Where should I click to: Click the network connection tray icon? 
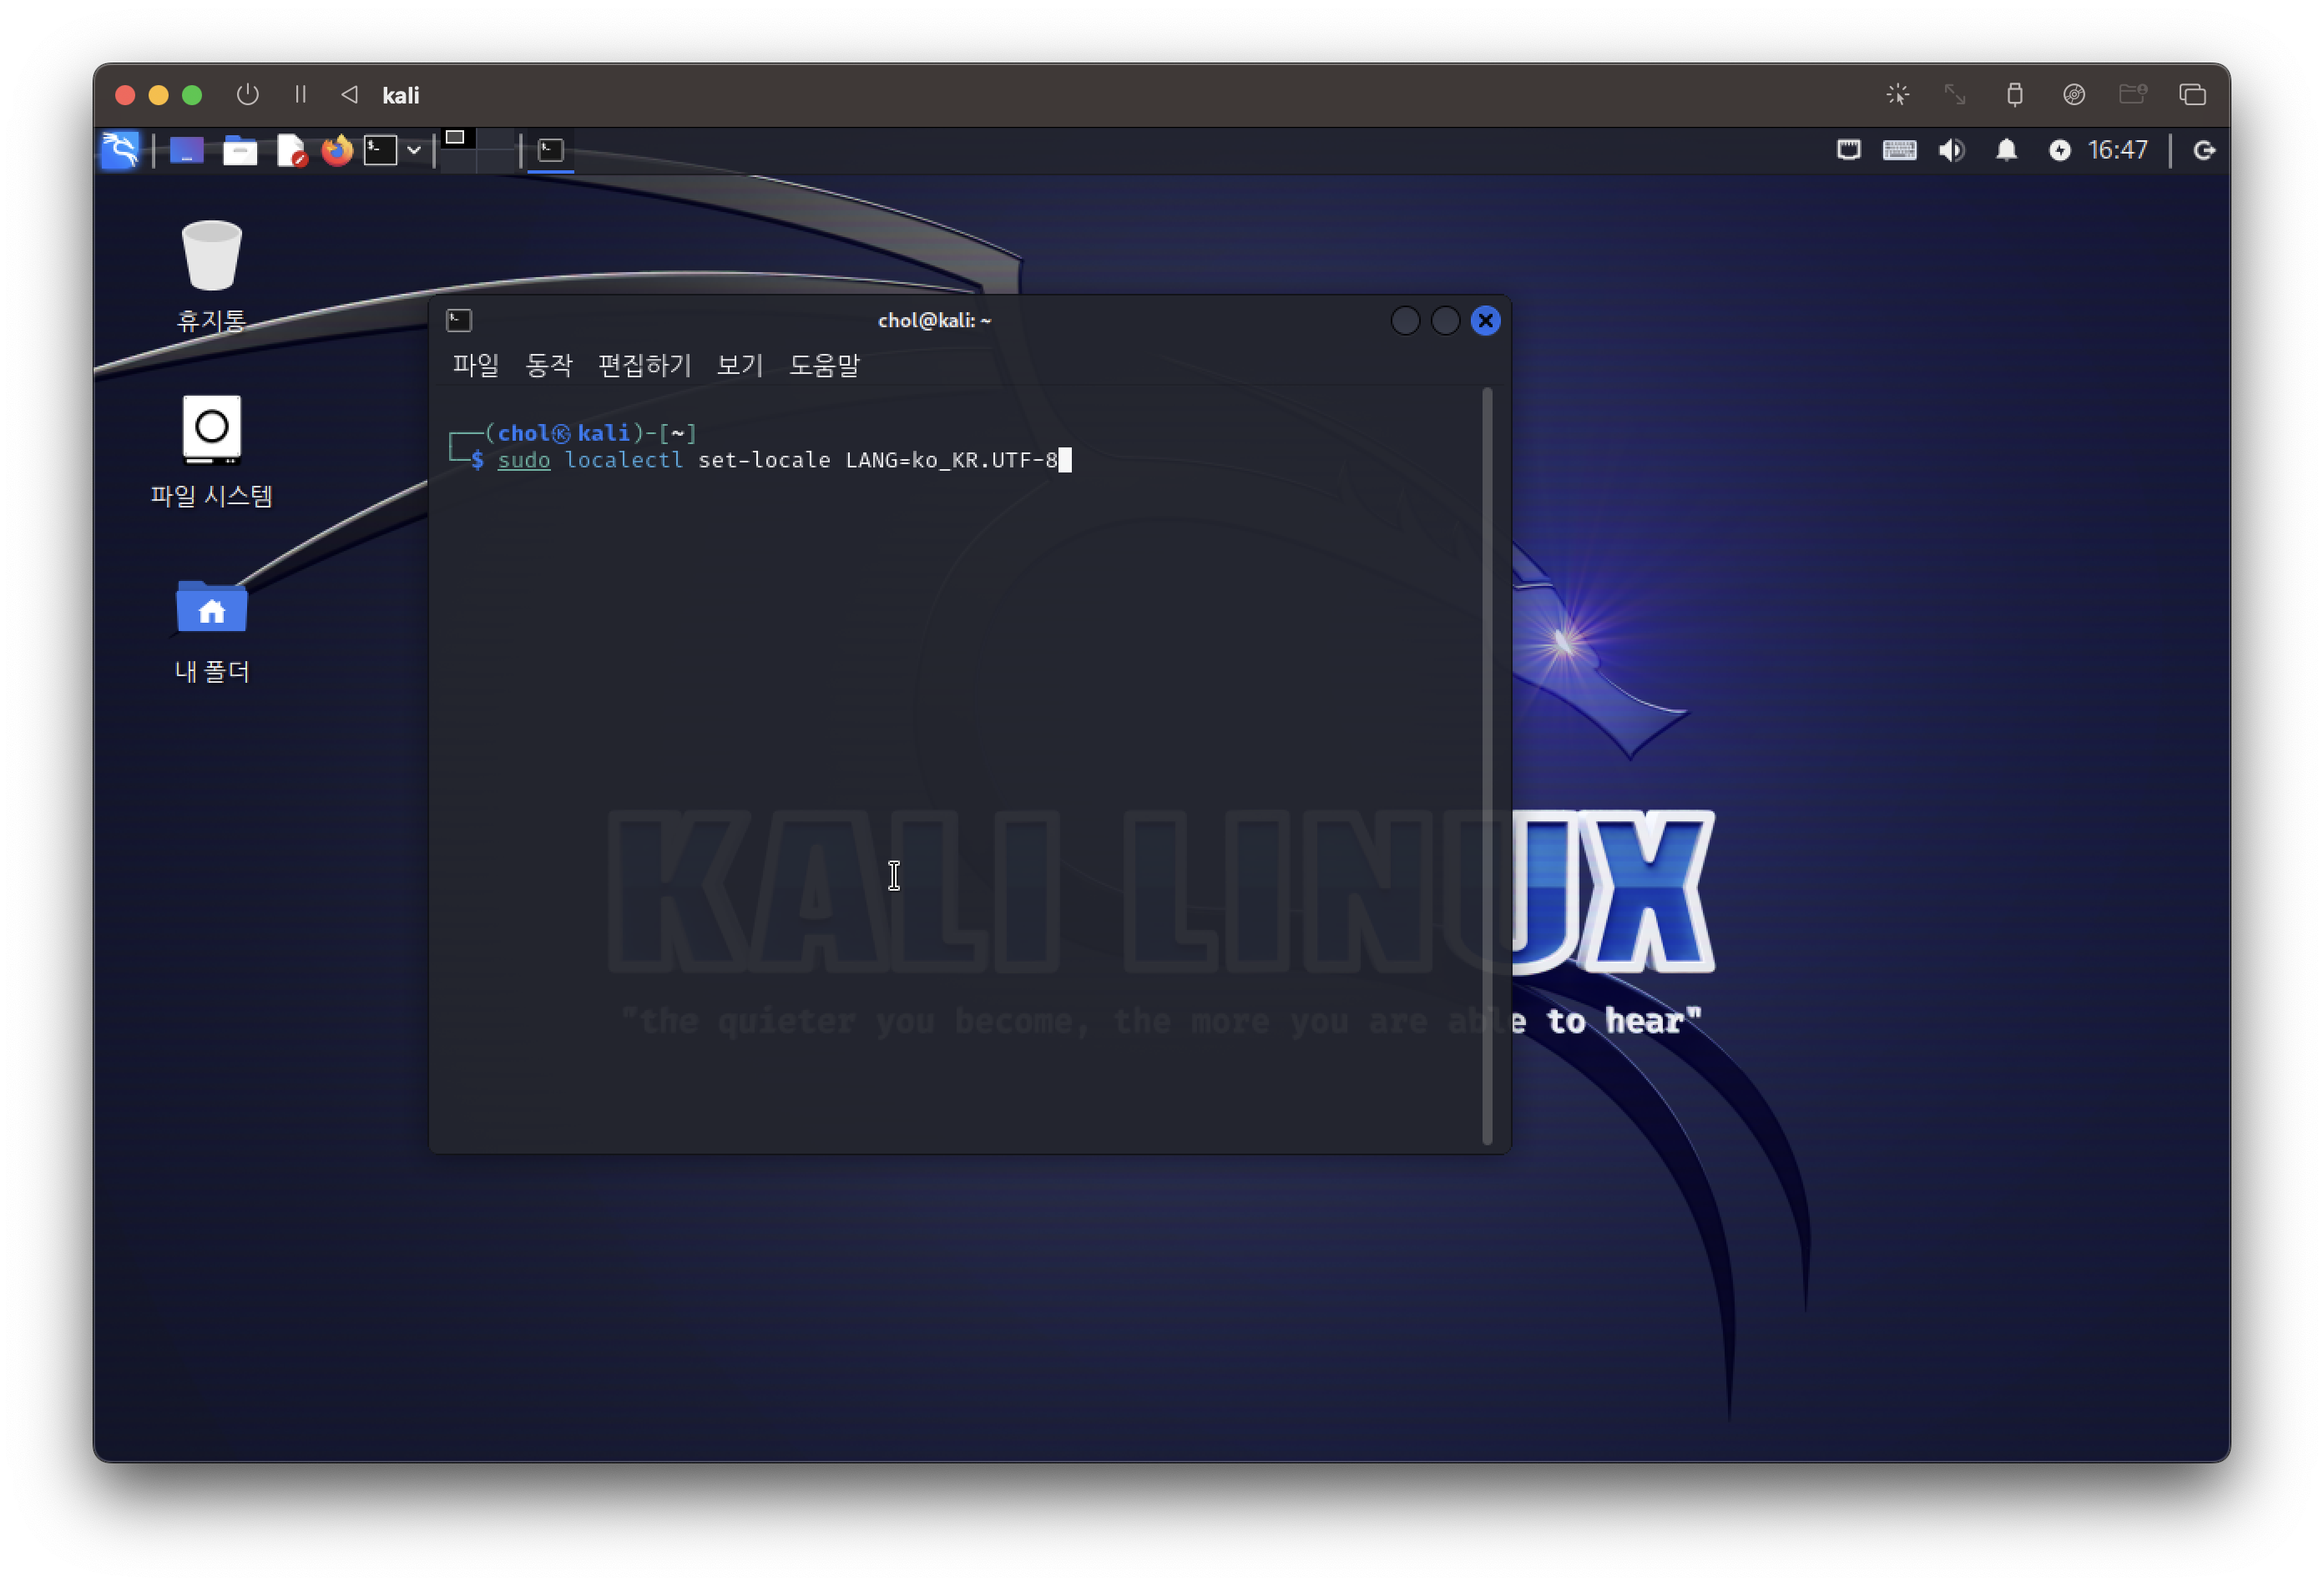pyautogui.click(x=1848, y=150)
